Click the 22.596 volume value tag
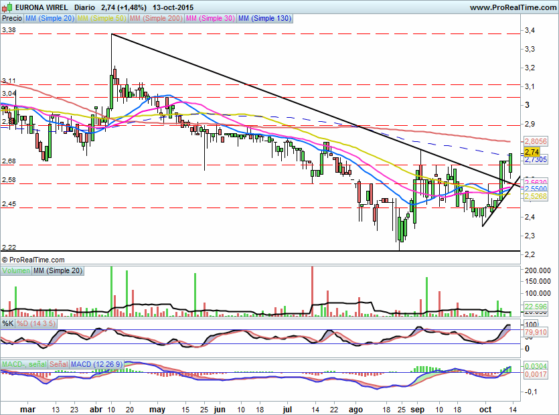This screenshot has width=559, height=415. 536,307
